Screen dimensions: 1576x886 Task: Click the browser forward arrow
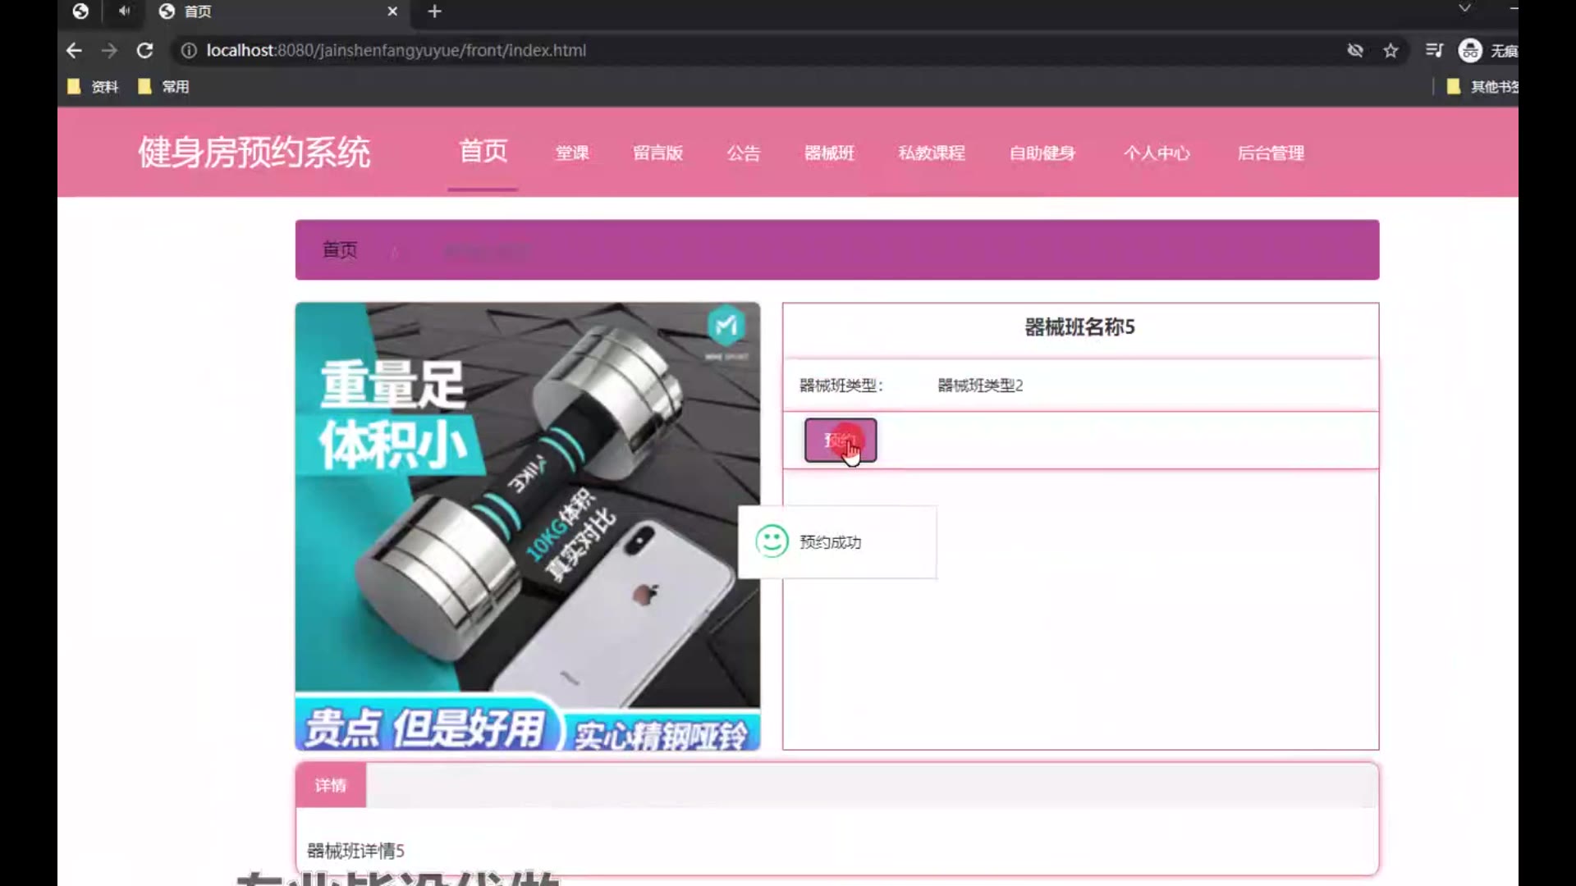pos(109,51)
